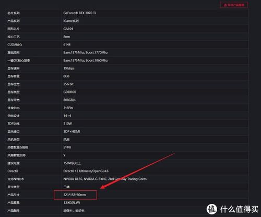Screen dimensions: 261x217
Task: Click the iGame series value cell
Action: click(71, 21)
